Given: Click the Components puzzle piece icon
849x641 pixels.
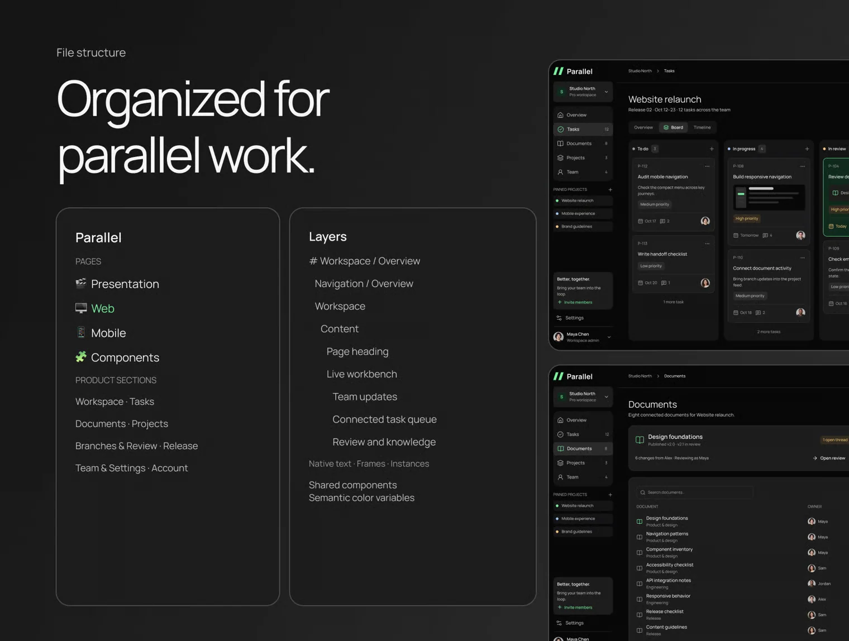Looking at the screenshot, I should click(81, 357).
